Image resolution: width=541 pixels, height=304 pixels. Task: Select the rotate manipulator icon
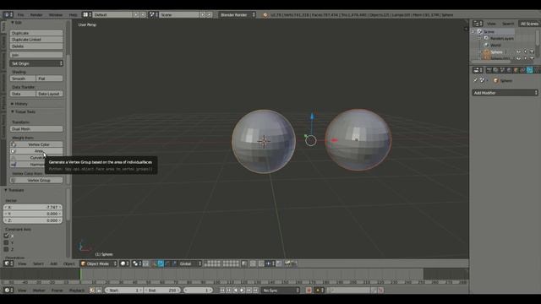coord(167,263)
